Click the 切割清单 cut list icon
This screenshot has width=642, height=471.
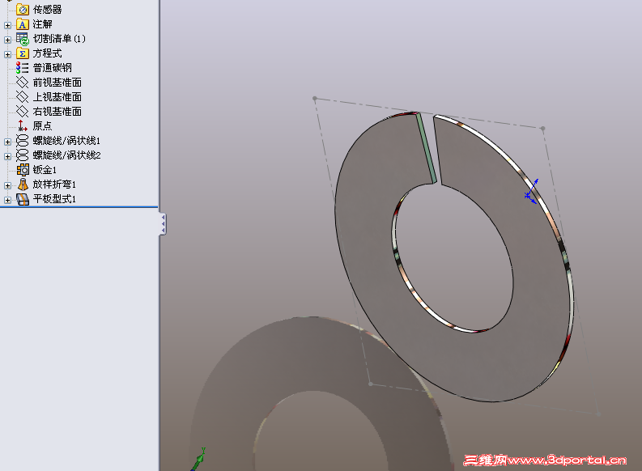(23, 39)
